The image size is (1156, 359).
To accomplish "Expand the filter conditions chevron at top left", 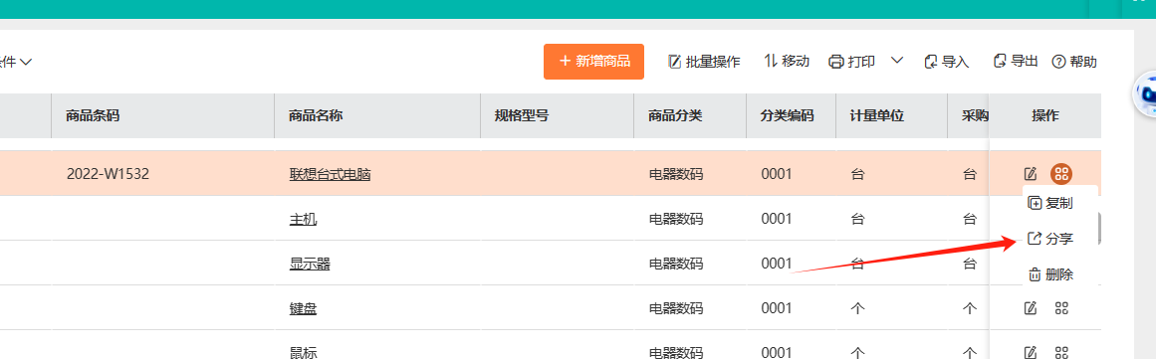I will [25, 62].
